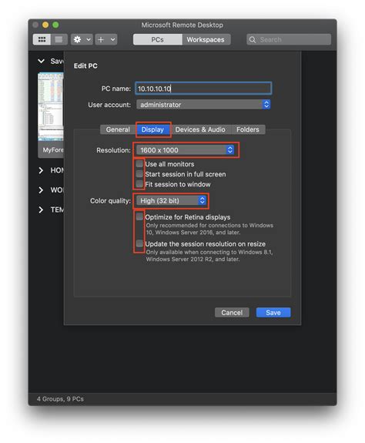Open dropdown arrow next to gear icon

(x=89, y=39)
